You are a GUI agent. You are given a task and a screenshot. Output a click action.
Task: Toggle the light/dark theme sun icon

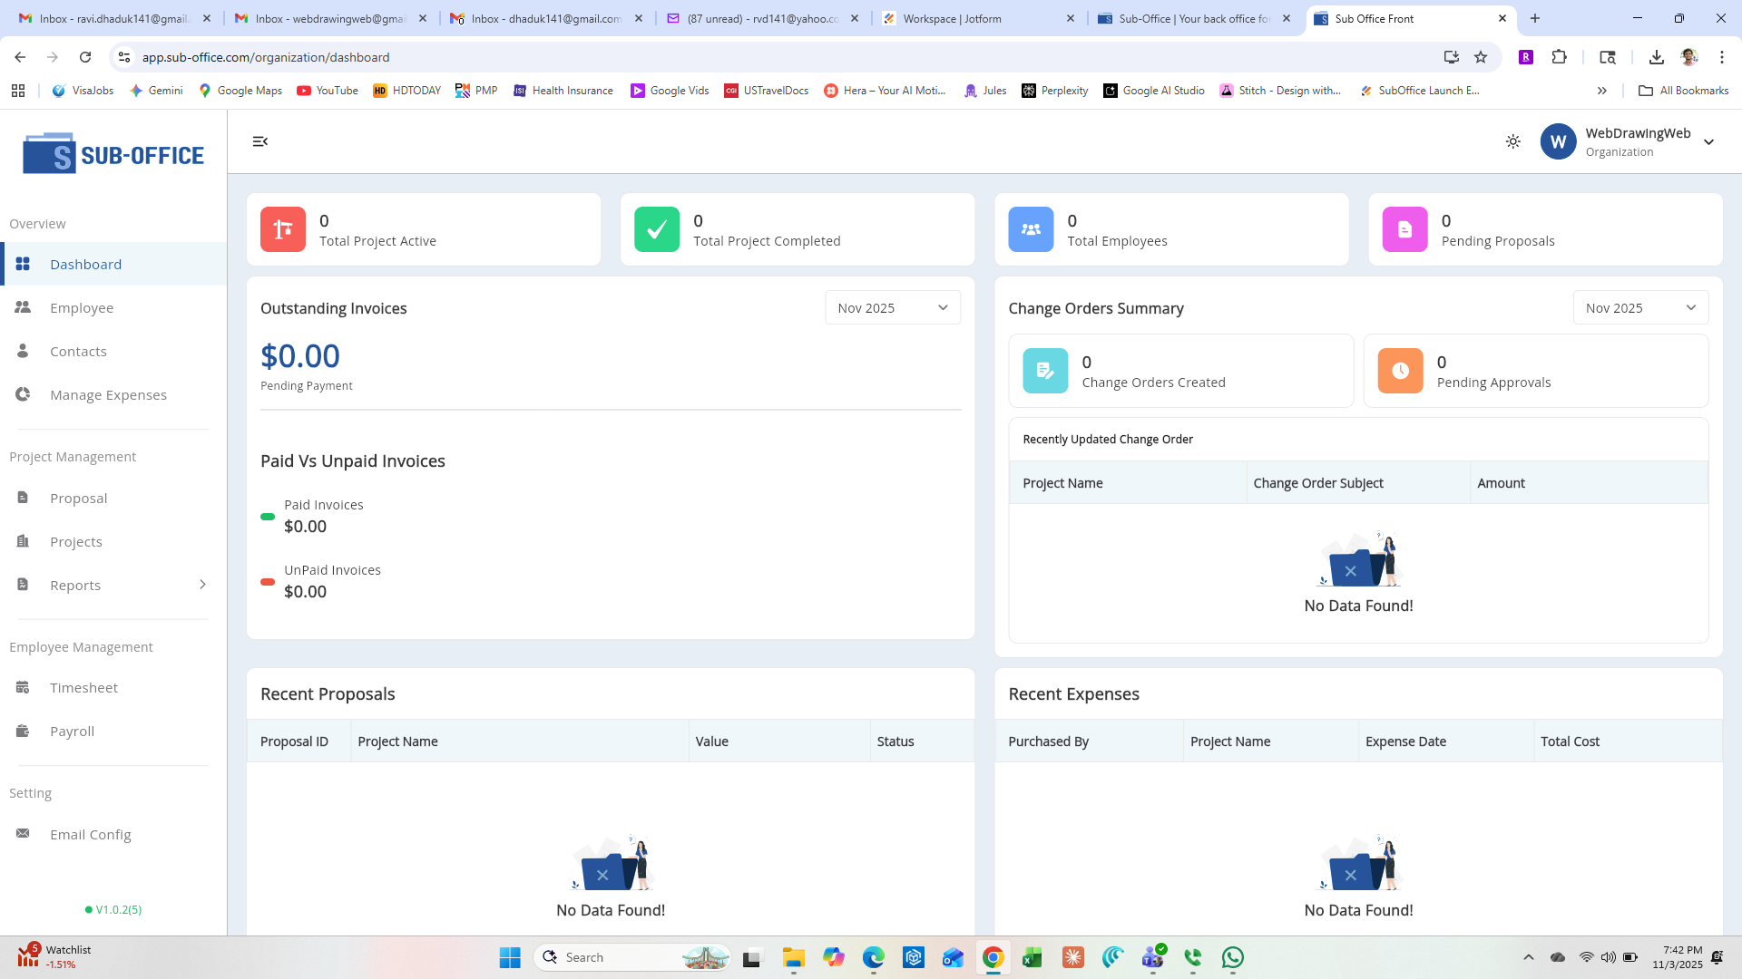point(1512,141)
